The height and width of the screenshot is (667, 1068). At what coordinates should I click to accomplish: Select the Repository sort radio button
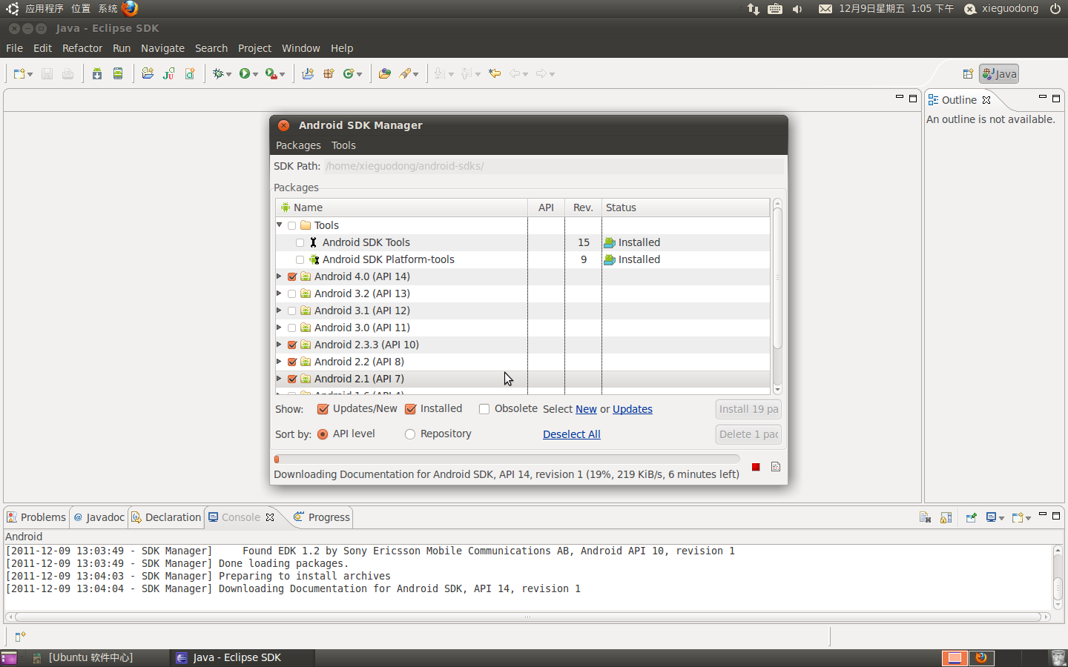pos(410,434)
